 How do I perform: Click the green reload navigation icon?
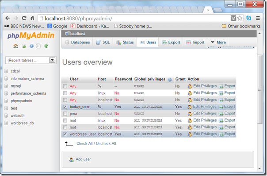click(46, 46)
